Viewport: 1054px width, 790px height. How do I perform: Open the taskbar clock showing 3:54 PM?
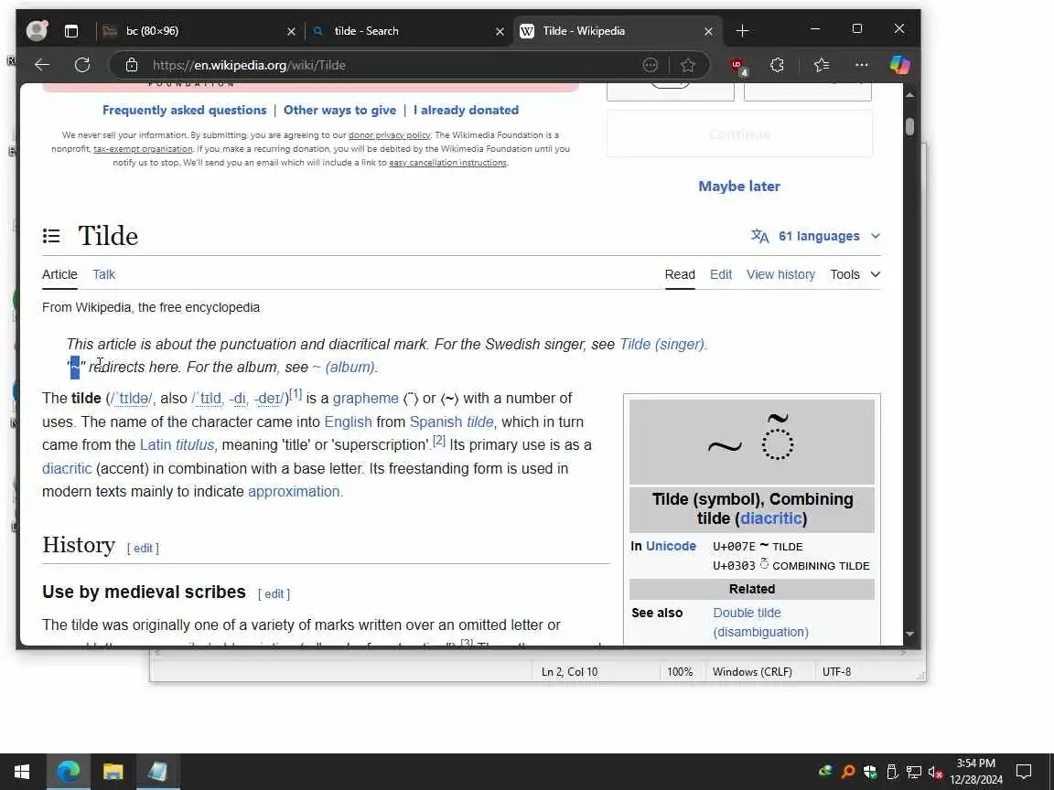pyautogui.click(x=976, y=771)
